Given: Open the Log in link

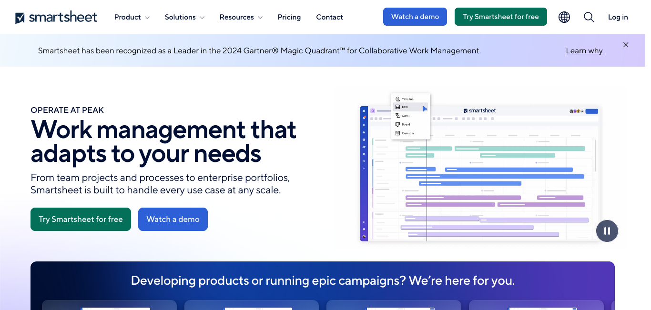Looking at the screenshot, I should (618, 17).
